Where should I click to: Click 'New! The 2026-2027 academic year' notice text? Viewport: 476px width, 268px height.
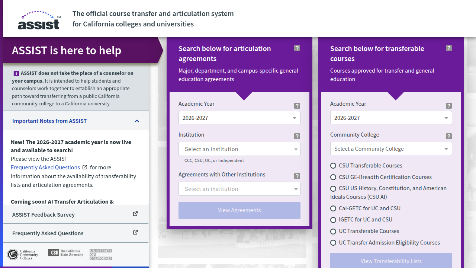click(71, 146)
